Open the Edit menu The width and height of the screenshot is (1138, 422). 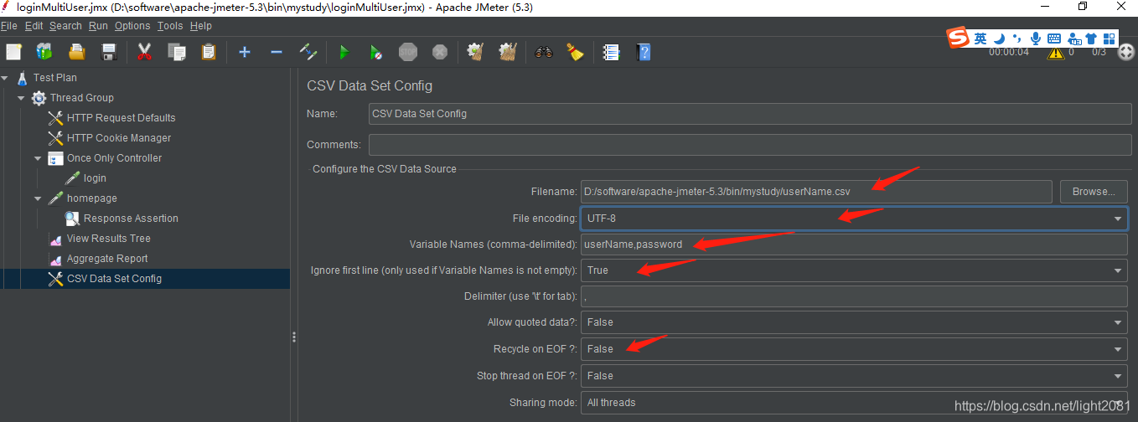(x=34, y=26)
